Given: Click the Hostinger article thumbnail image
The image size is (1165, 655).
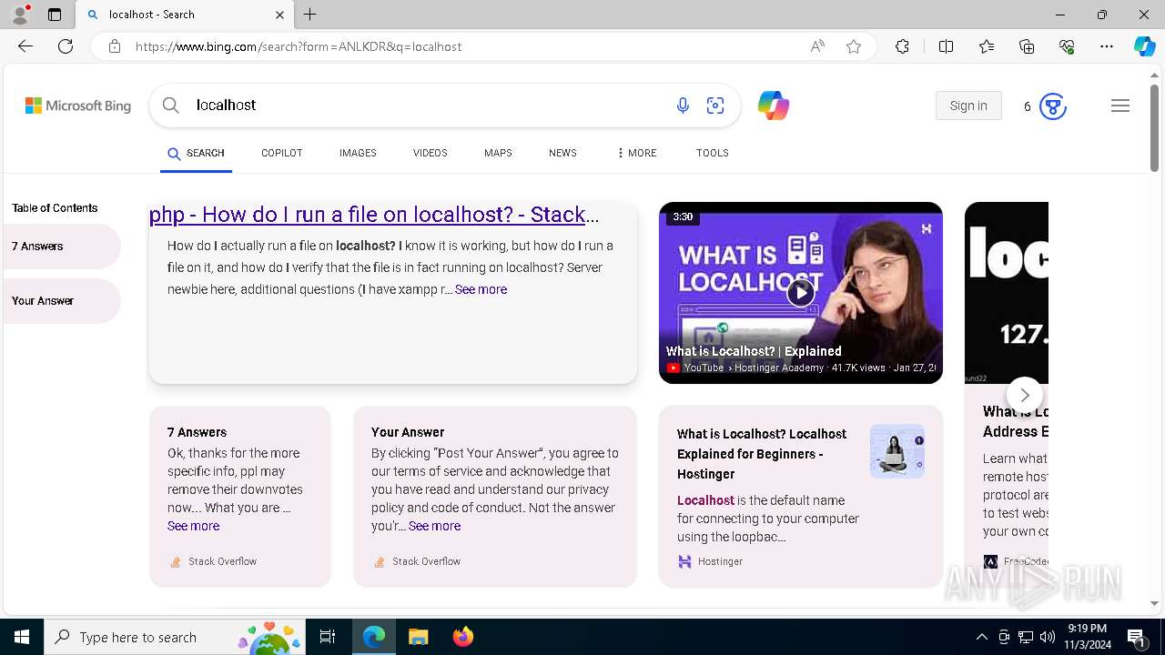Looking at the screenshot, I should click(897, 451).
